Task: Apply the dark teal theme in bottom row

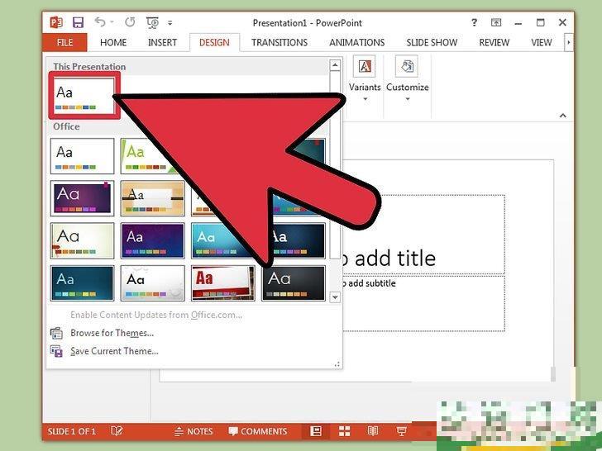Action: [x=82, y=283]
